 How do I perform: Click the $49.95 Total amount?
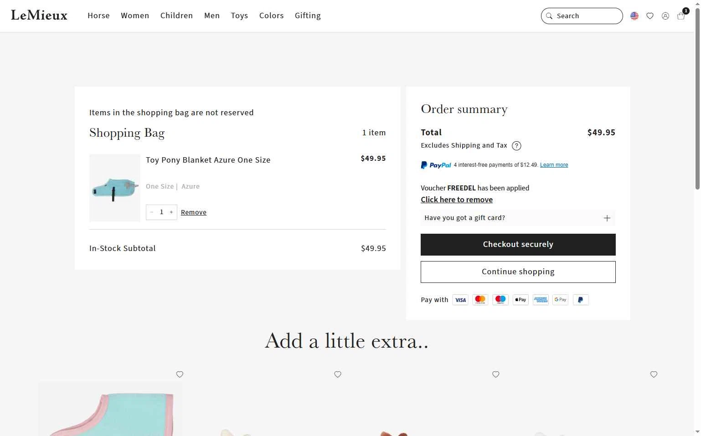601,133
